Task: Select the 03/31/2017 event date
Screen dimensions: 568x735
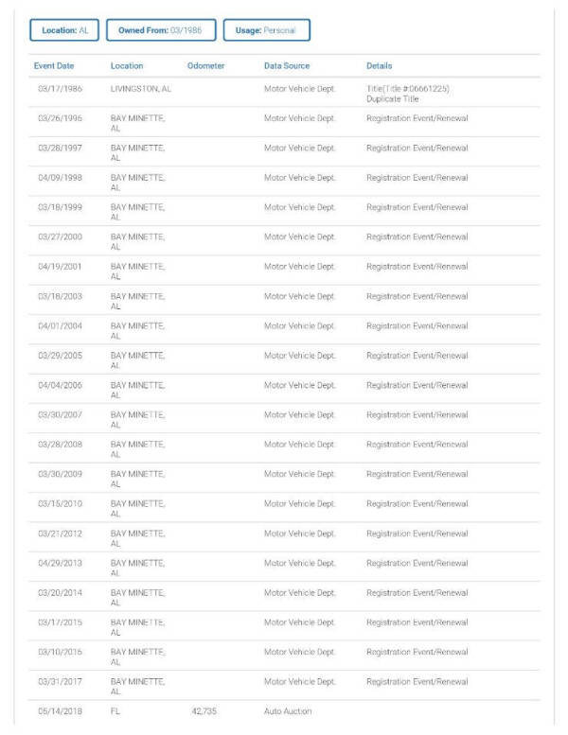Action: pos(60,682)
